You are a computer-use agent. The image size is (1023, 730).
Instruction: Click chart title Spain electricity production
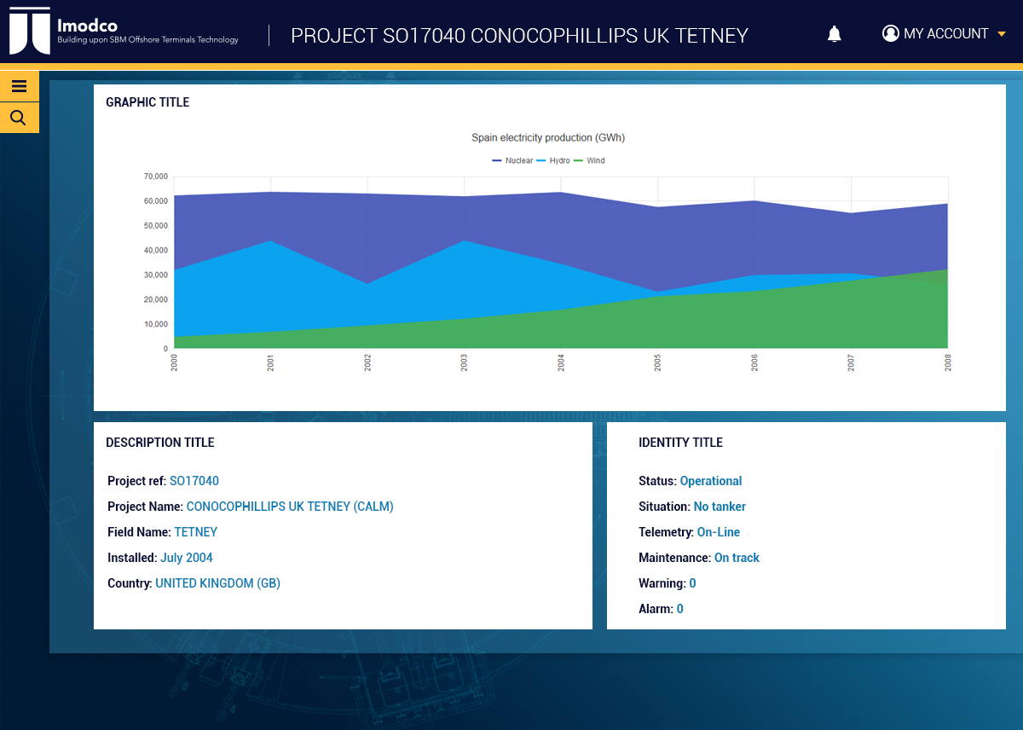tap(548, 137)
